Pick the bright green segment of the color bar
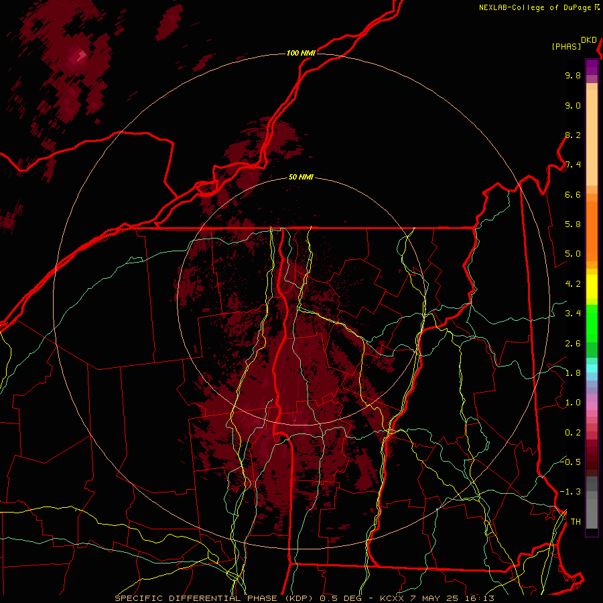Viewport: 603px width, 603px height. 592,323
